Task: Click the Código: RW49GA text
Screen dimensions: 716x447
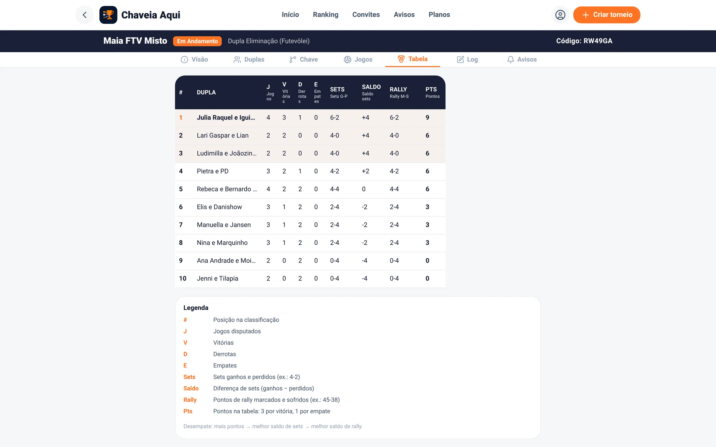Action: point(584,41)
